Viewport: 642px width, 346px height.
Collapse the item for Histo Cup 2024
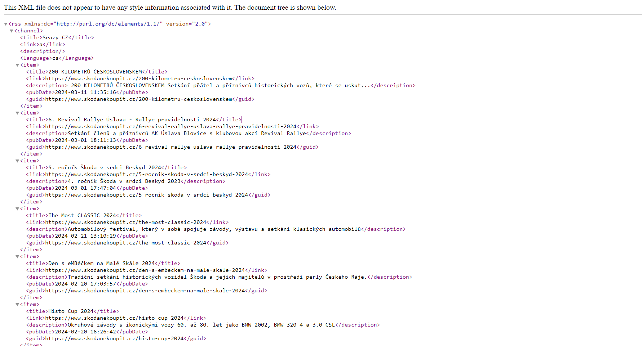[17, 305]
